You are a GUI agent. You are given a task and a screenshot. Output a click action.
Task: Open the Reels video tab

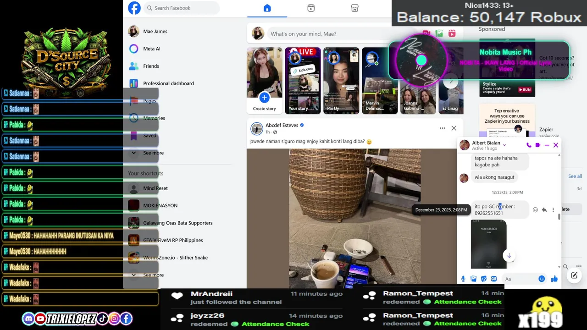pyautogui.click(x=311, y=8)
